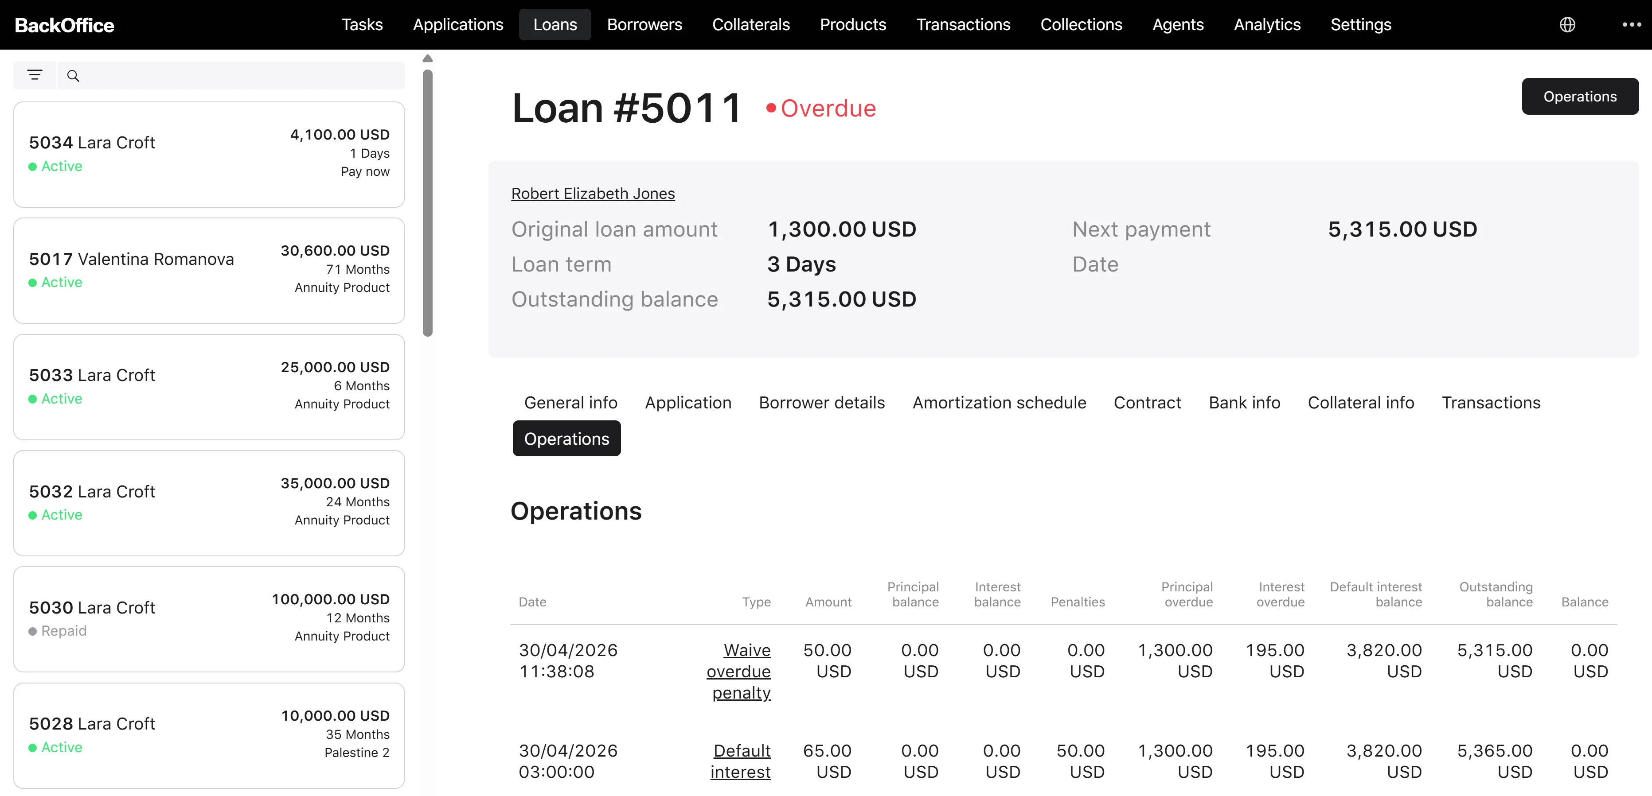1652x796 pixels.
Task: Click date 30/04/2026 03:00:00 cell
Action: pos(568,761)
